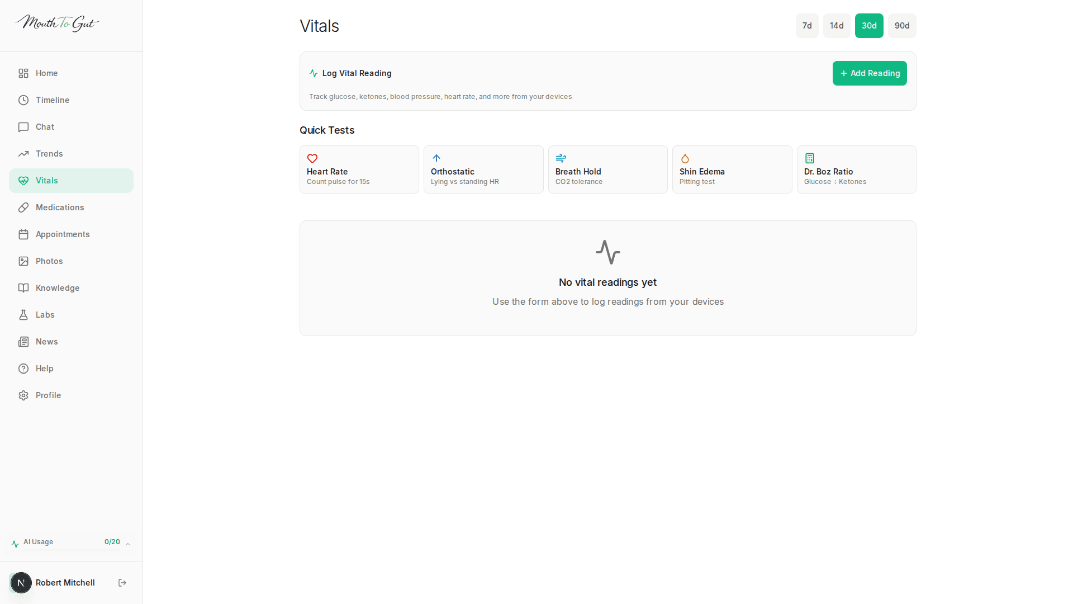Click the Add Reading button

click(x=870, y=73)
